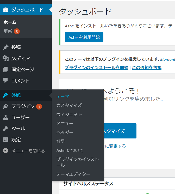Click the paintbrush icon beside 外観
This screenshot has height=194, width=175.
(x=5, y=95)
